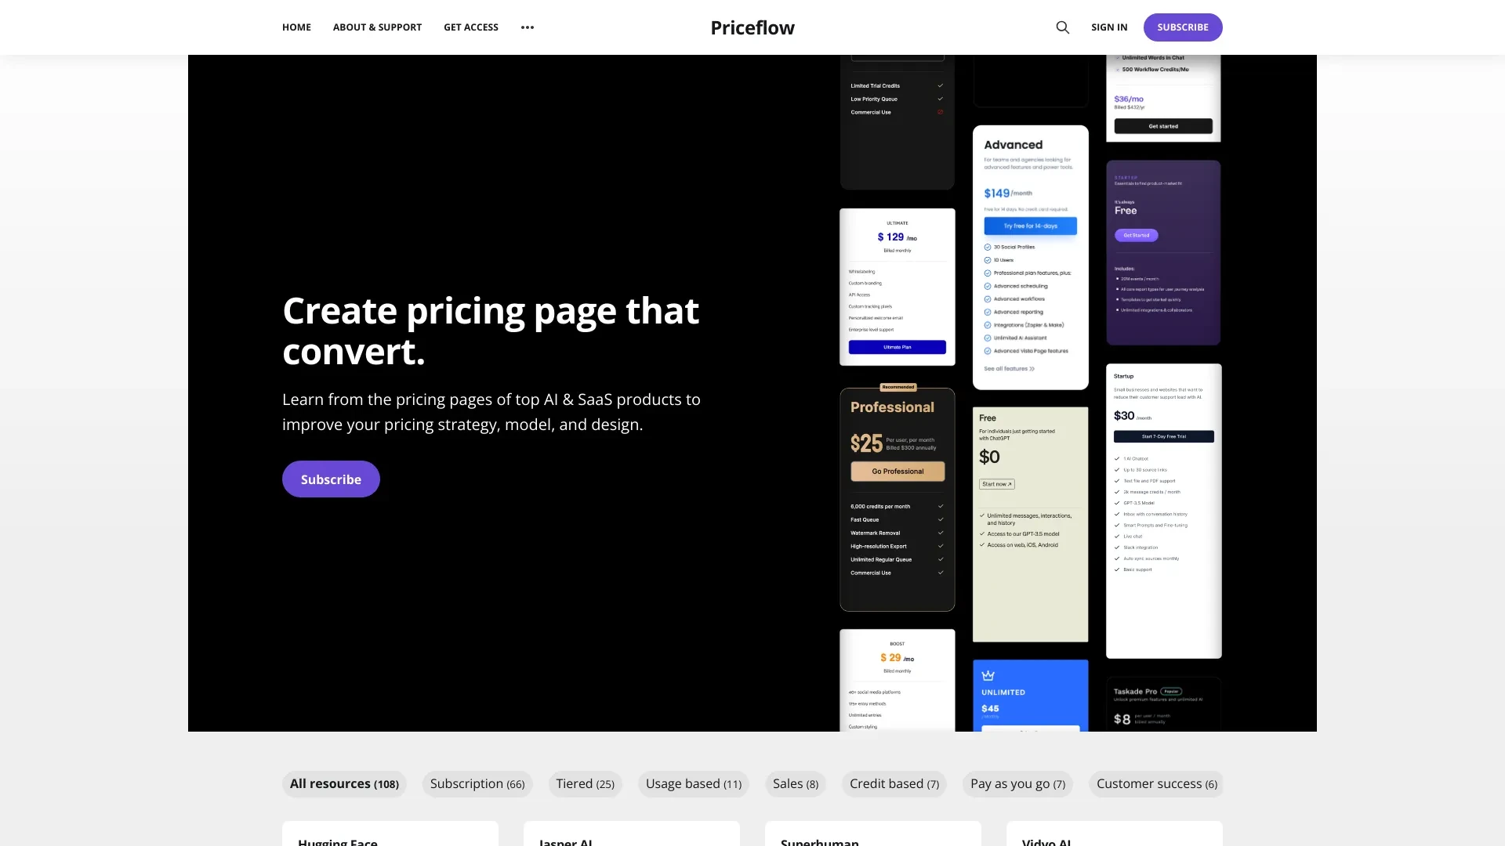Viewport: 1505px width, 846px height.
Task: Click the crown/badge icon on Taskade Unlimited
Action: 988,677
